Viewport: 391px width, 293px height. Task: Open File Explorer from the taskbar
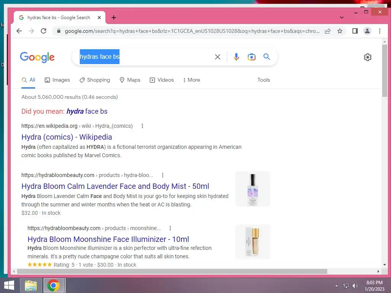coord(31,285)
